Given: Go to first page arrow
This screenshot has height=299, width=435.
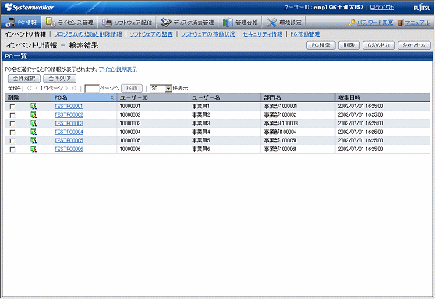Looking at the screenshot, I should tap(30, 88).
